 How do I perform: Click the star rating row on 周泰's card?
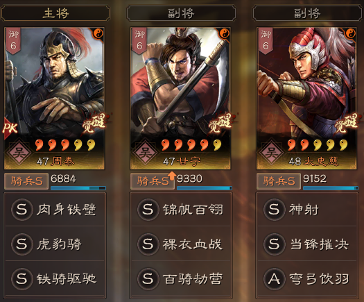tap(65, 144)
